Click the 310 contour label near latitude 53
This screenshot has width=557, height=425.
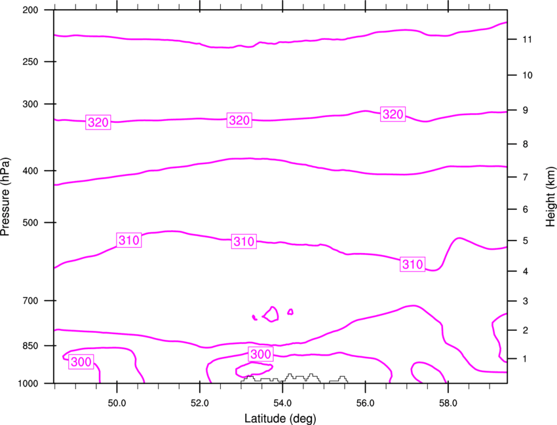[x=244, y=241]
